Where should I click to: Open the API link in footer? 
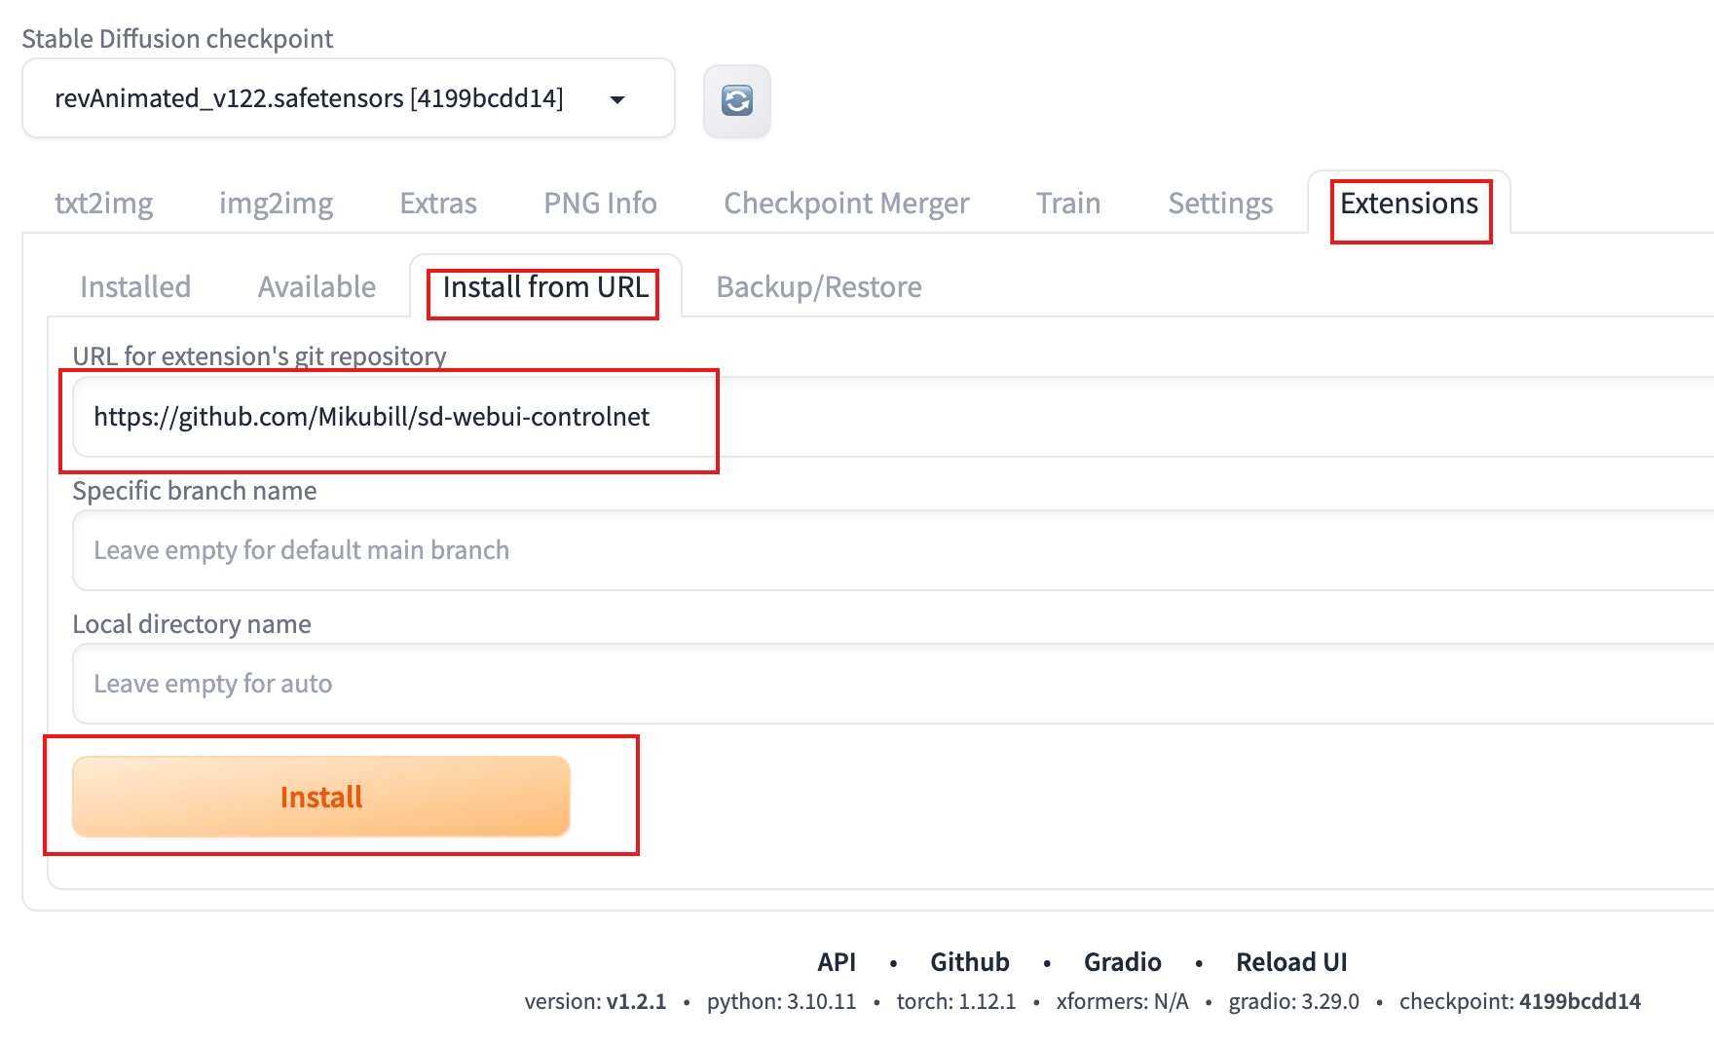pyautogui.click(x=837, y=962)
